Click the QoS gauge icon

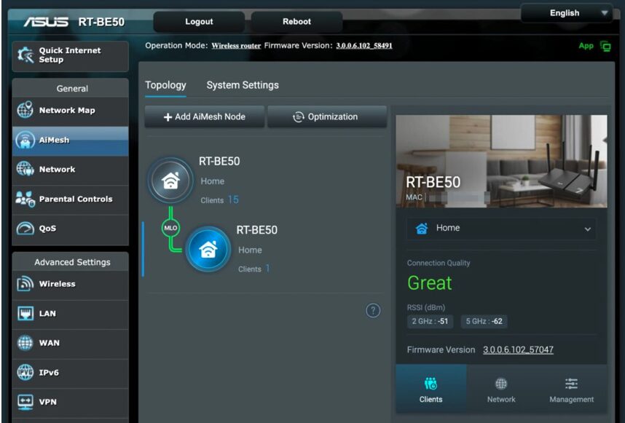pos(25,229)
